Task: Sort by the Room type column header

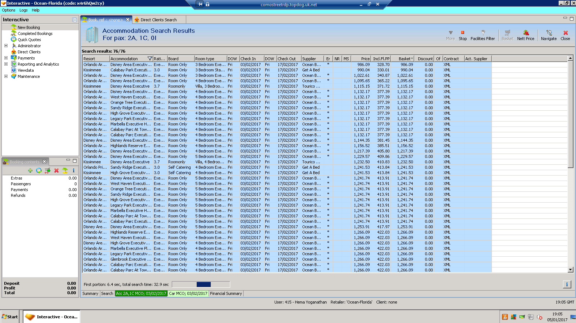Action: click(x=210, y=59)
